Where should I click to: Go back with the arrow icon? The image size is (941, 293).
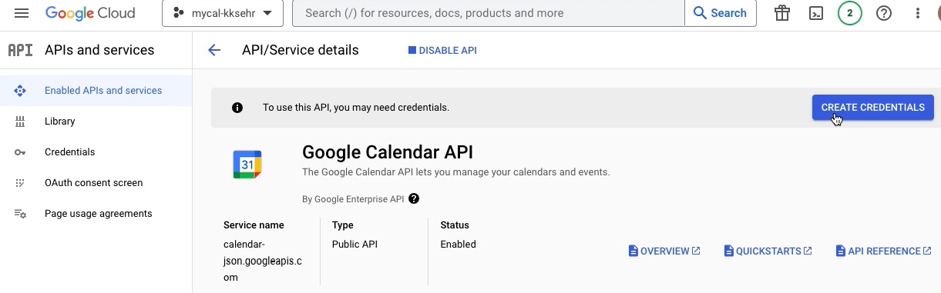[214, 50]
